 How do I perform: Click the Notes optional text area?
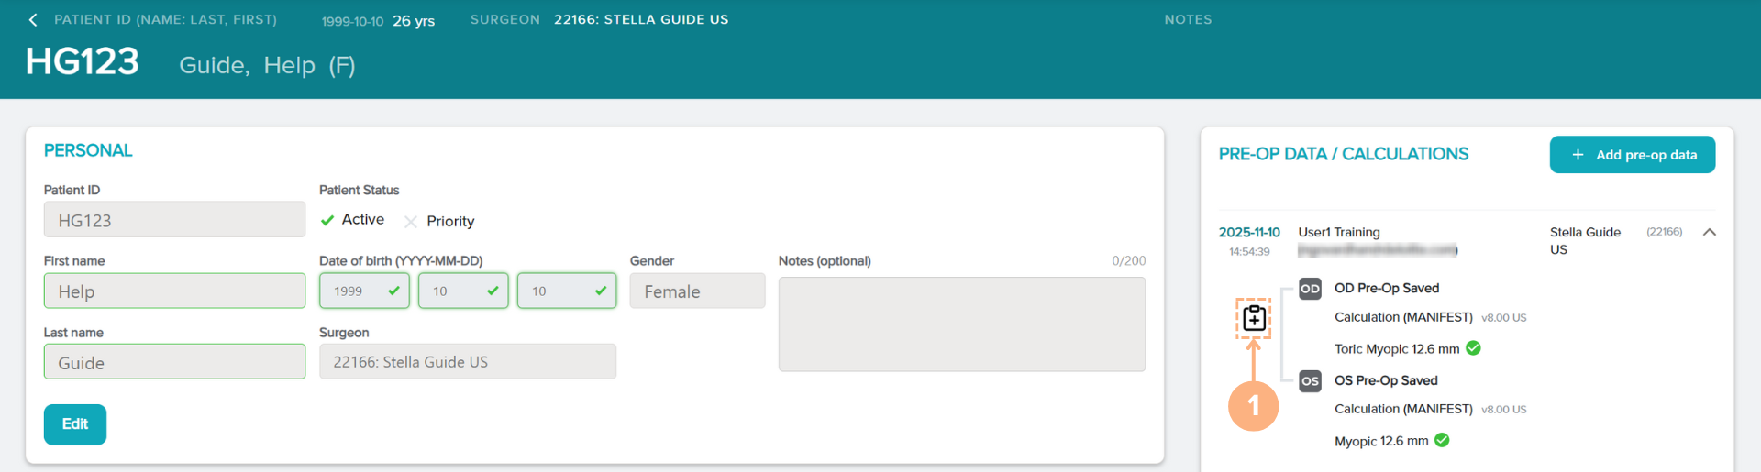(961, 324)
